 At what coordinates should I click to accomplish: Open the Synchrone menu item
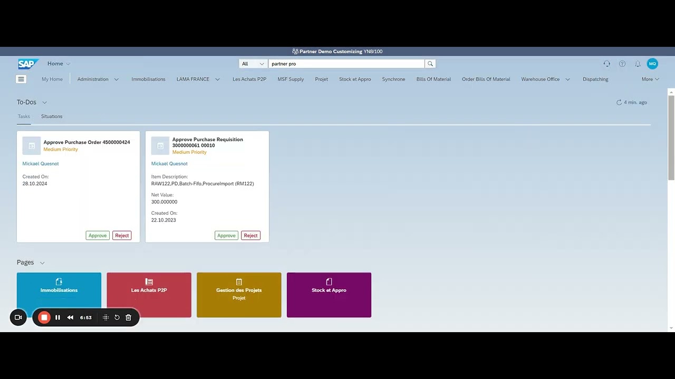click(393, 79)
